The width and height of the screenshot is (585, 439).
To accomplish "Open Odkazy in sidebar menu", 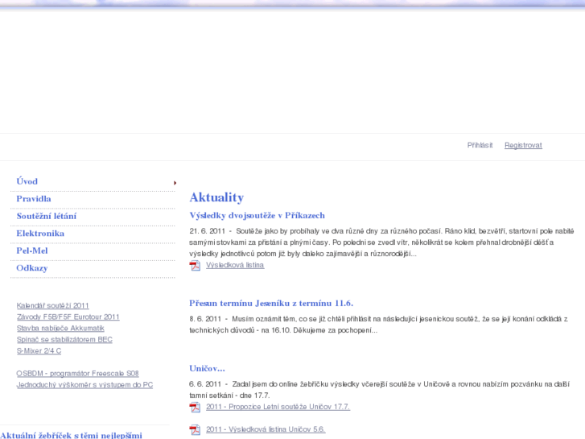I will click(x=32, y=268).
